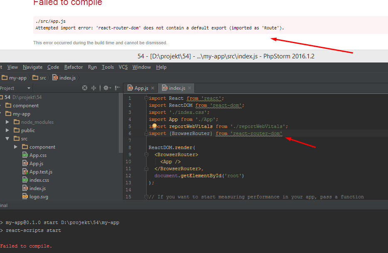
Task: Click the 'react-scripts start' terminal line
Action: (33, 230)
